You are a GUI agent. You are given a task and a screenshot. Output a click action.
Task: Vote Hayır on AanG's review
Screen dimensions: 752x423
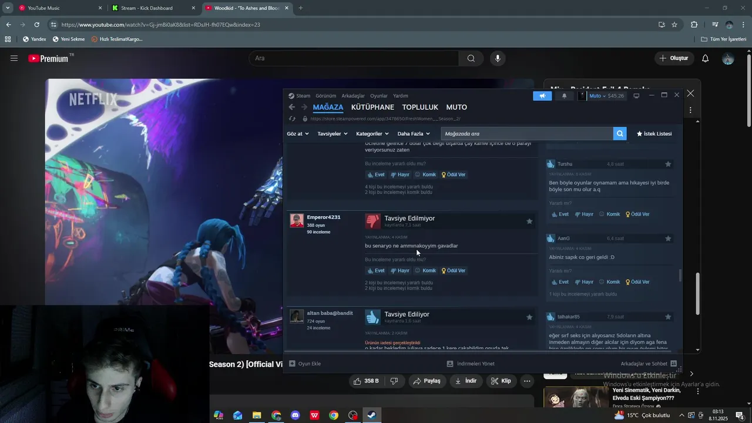tap(584, 282)
